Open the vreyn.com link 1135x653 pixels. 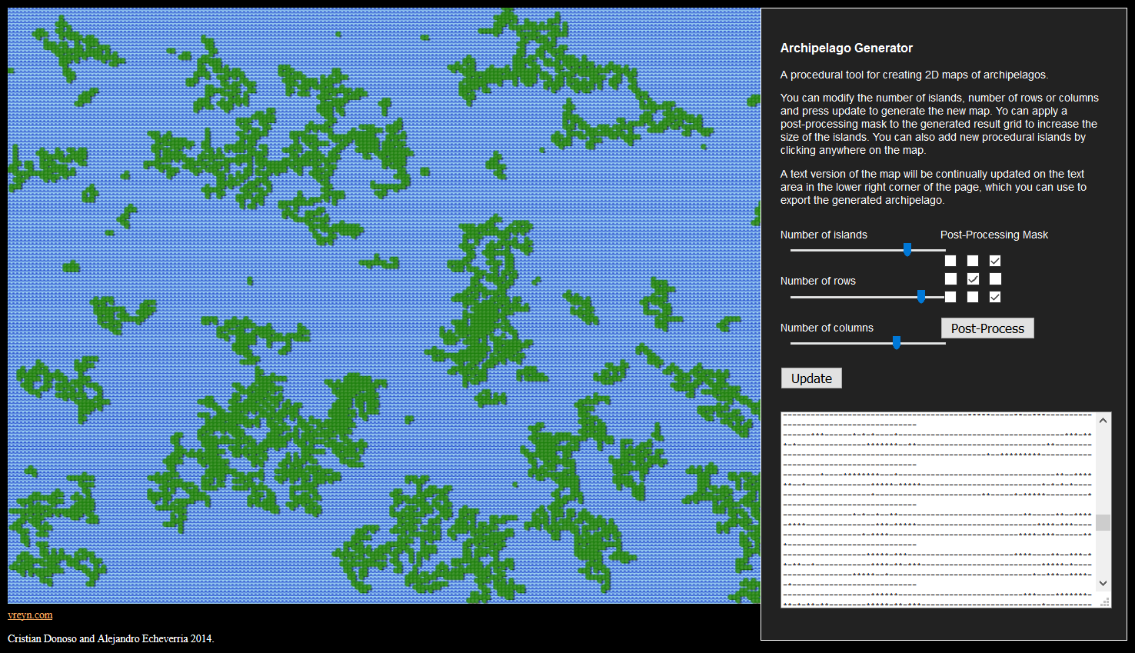coord(30,615)
